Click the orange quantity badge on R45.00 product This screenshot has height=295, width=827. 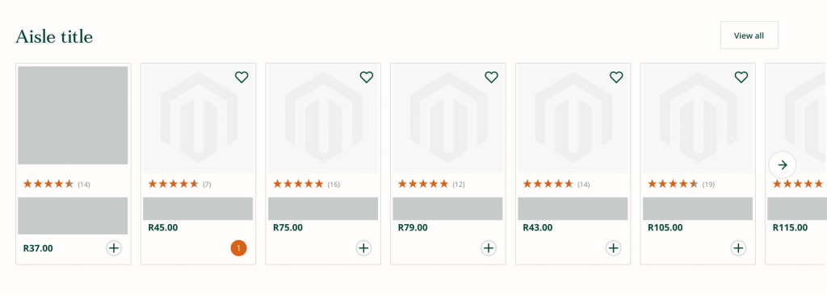click(x=238, y=247)
